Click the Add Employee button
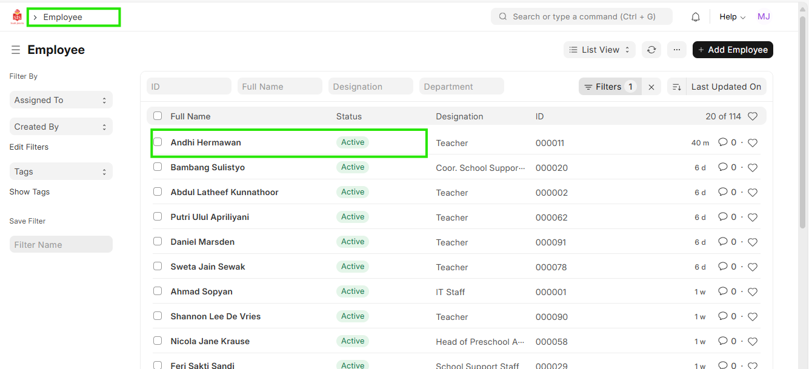The width and height of the screenshot is (809, 369). [733, 50]
